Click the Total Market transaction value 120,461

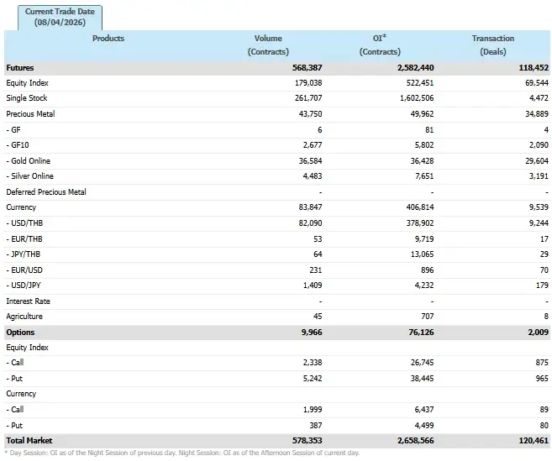coord(530,441)
